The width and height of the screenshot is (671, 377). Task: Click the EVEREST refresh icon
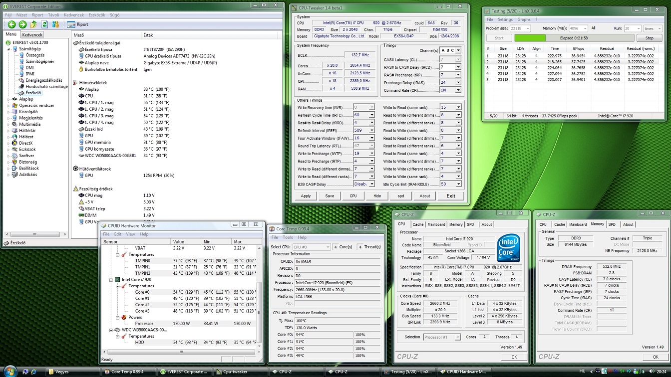44,24
